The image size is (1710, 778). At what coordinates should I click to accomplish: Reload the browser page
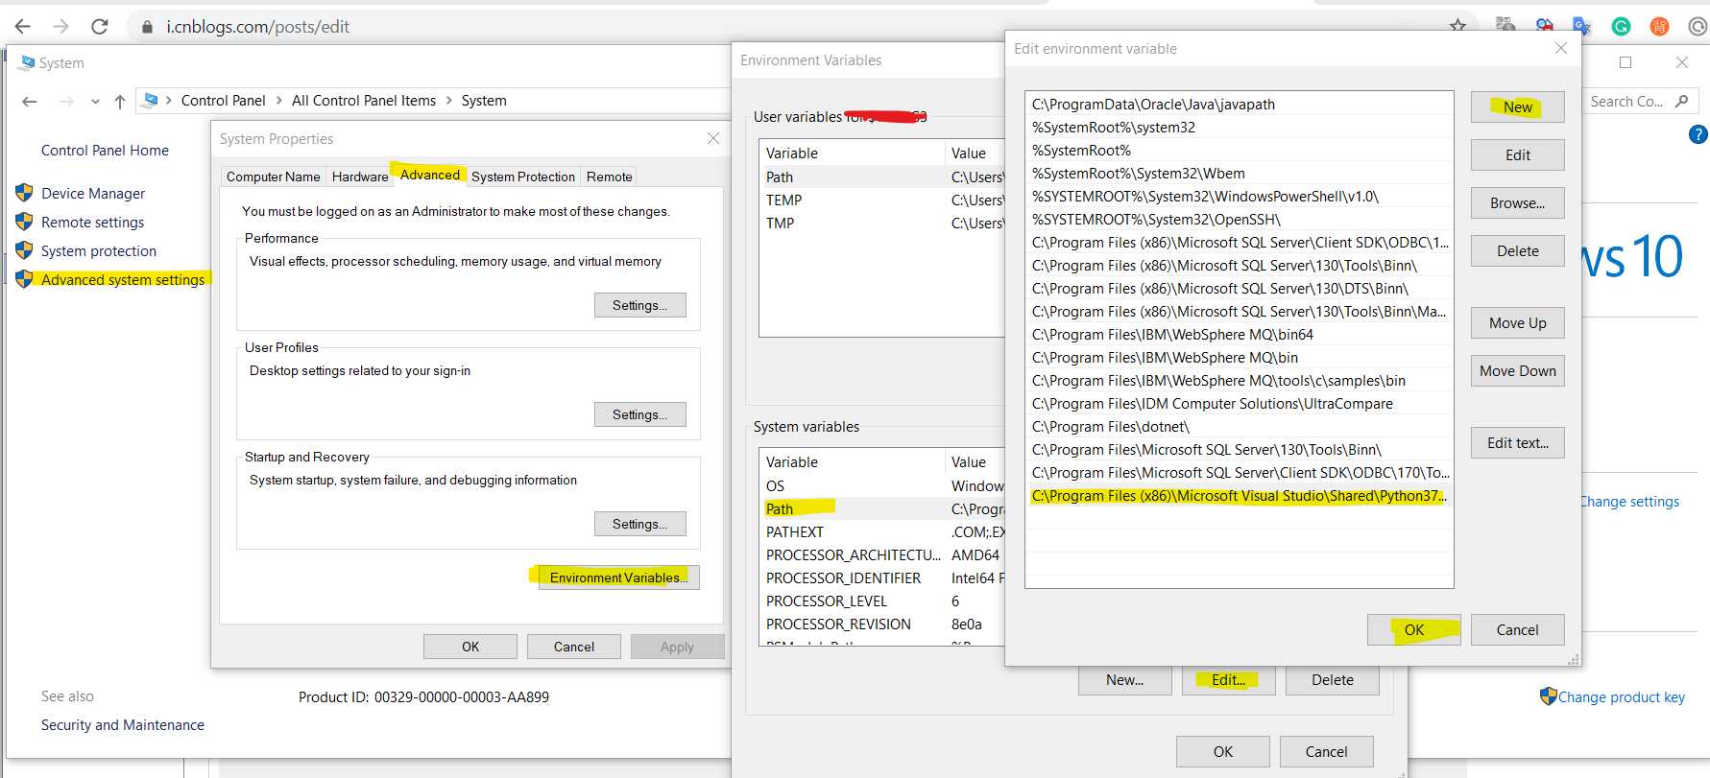pos(99,26)
